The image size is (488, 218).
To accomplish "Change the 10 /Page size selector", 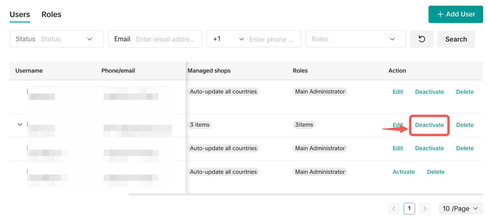I will 460,208.
